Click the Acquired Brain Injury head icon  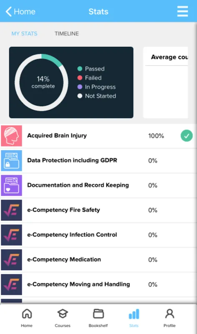pos(12,136)
